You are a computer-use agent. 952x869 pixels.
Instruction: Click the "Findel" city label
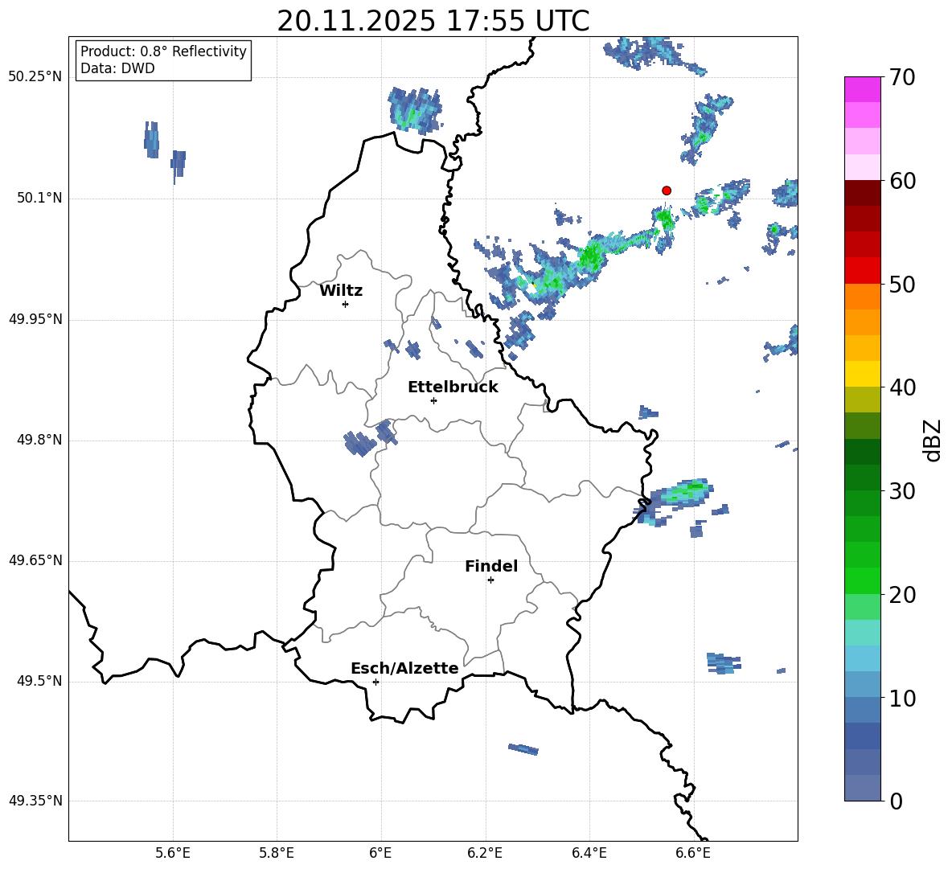(491, 566)
